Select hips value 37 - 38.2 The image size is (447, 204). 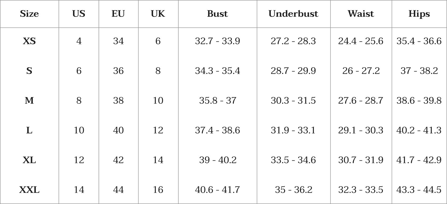click(419, 71)
